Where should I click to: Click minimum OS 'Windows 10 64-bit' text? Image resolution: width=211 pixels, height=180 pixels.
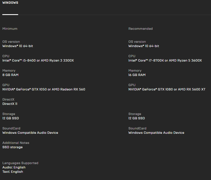(18, 46)
